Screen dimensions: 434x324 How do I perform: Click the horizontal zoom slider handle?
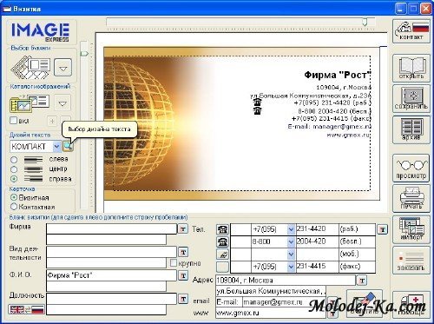(x=365, y=22)
